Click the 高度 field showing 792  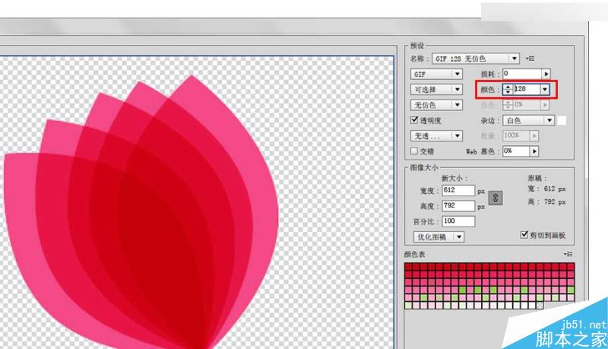click(x=458, y=205)
